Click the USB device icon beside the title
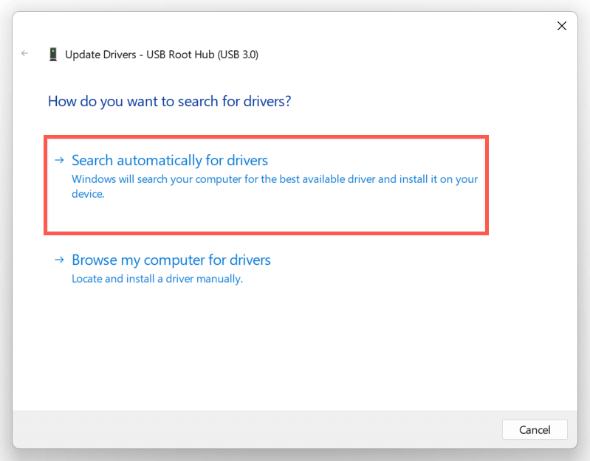 click(52, 54)
